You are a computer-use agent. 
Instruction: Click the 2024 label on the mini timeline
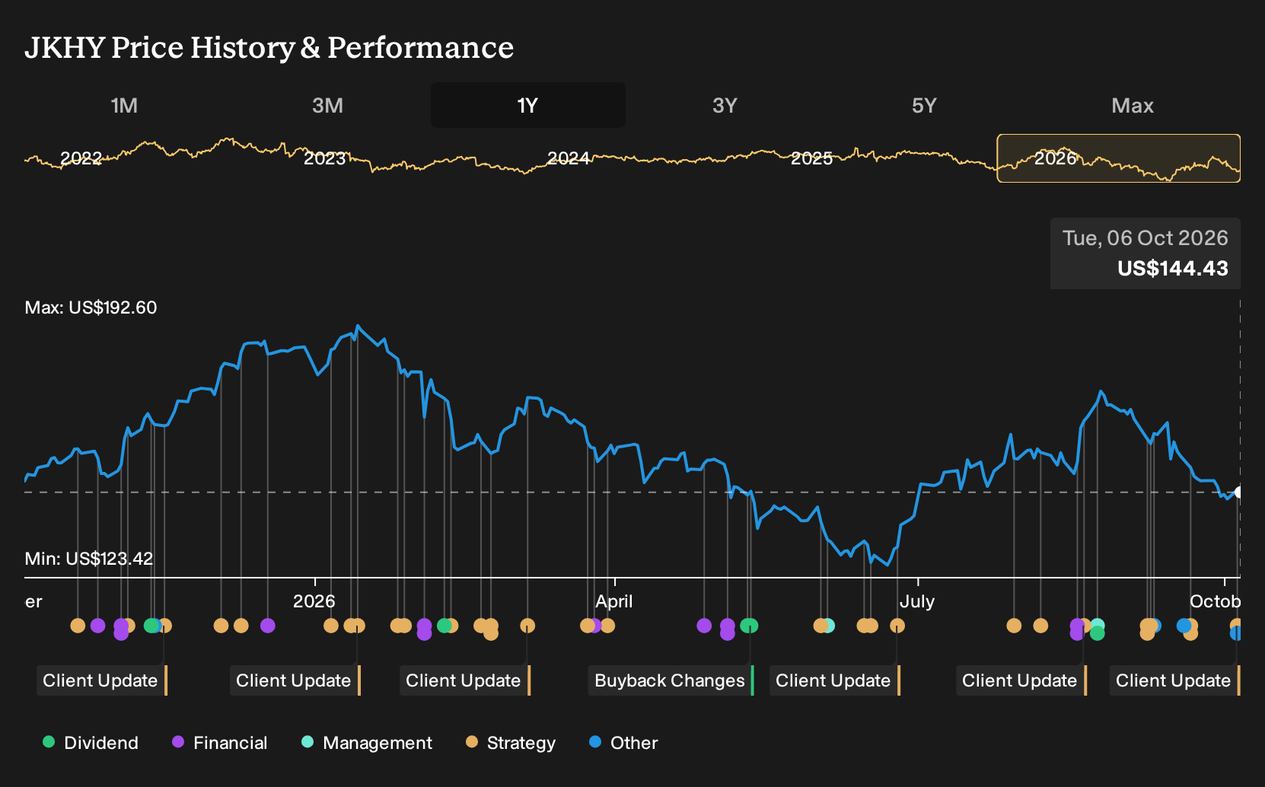click(x=568, y=158)
